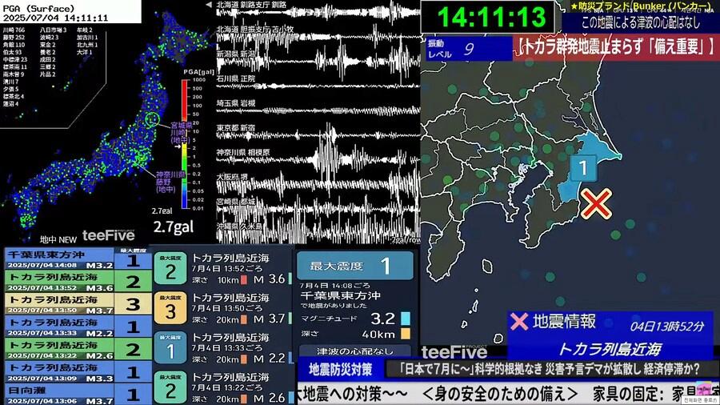This screenshot has width=720, height=405.
Task: Click the 地震防災対策 label tab
Action: [x=341, y=370]
